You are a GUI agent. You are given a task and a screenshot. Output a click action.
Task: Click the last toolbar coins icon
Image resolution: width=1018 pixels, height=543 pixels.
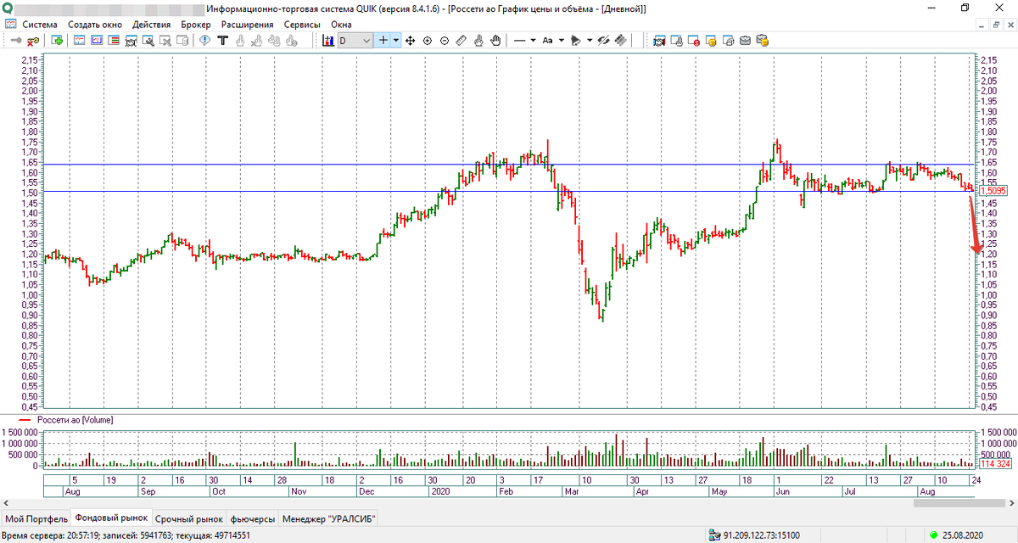point(762,40)
